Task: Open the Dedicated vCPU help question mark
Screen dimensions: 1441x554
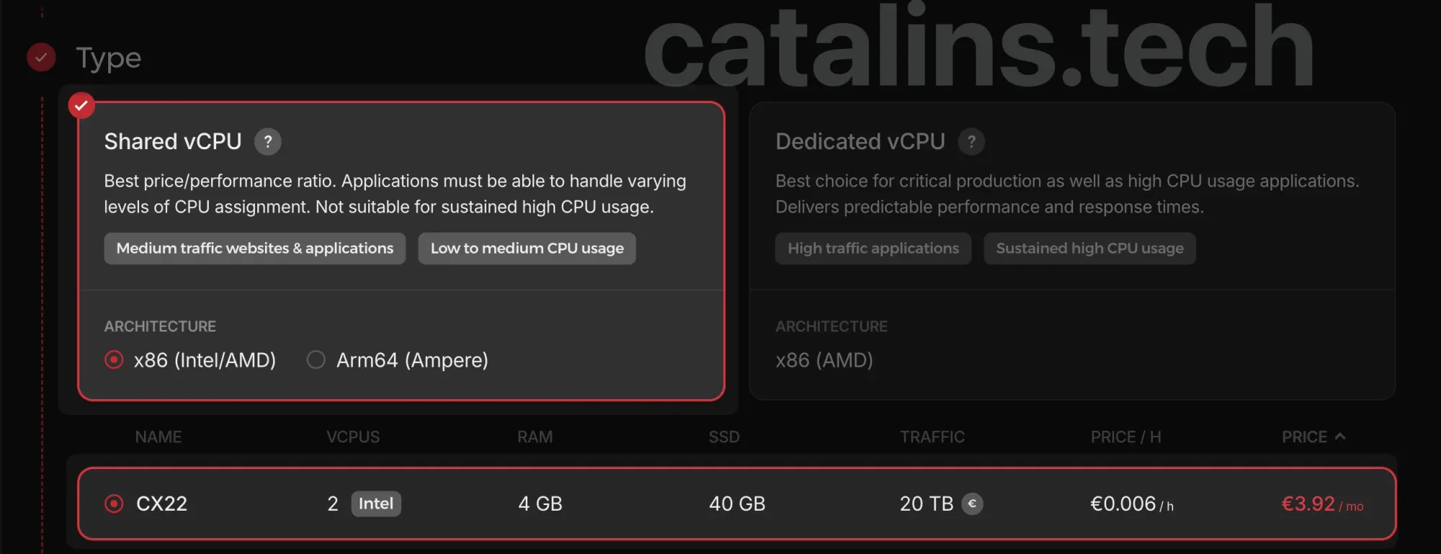Action: coord(971,142)
